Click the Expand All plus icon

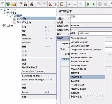click(x=69, y=4)
